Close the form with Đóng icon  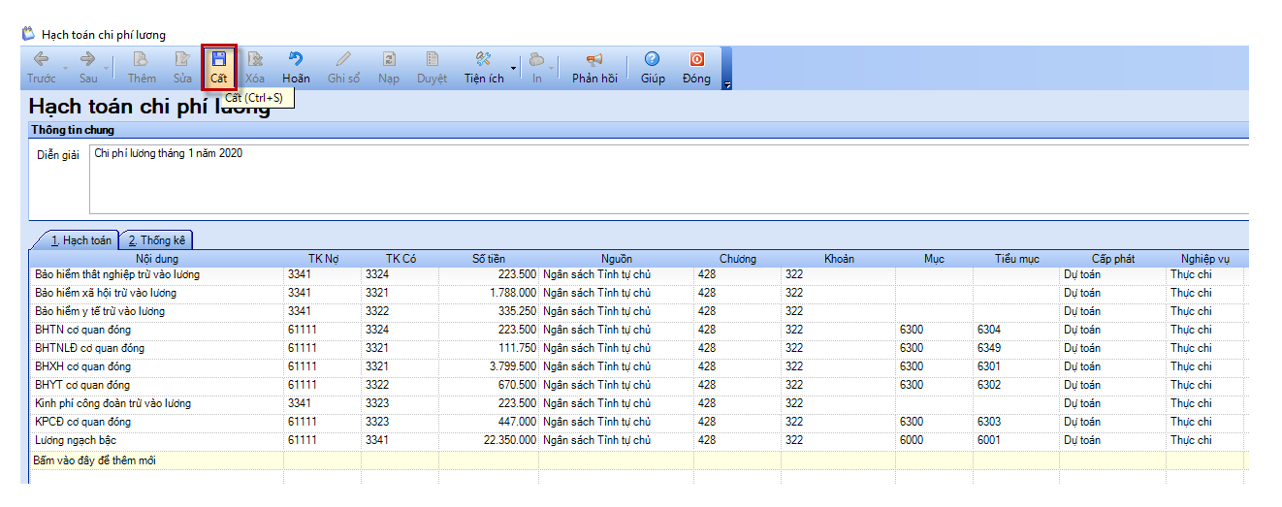tap(696, 59)
